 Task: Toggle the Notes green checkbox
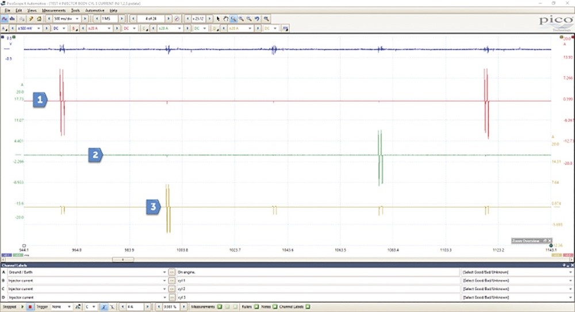pos(274,307)
